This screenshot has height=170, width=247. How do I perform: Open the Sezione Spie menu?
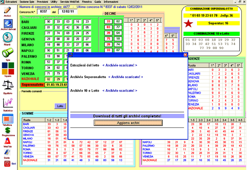[27, 2]
